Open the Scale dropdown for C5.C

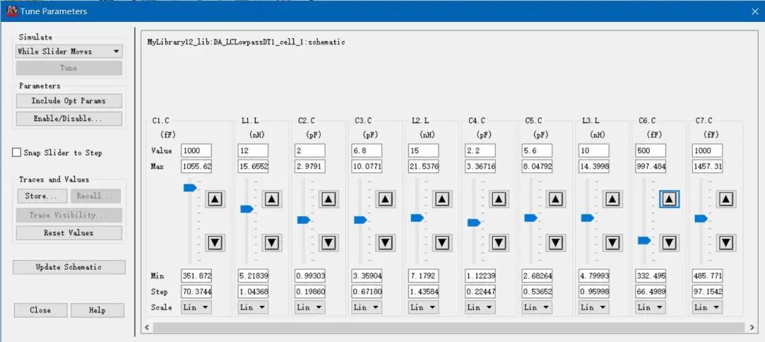[536, 307]
